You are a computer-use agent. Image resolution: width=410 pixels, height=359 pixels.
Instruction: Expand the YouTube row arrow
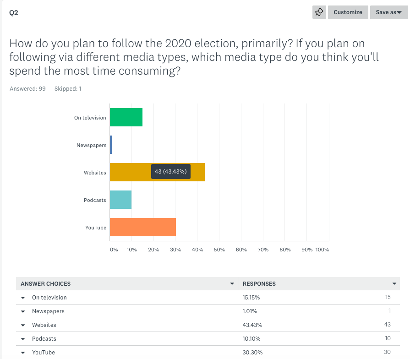pos(23,353)
